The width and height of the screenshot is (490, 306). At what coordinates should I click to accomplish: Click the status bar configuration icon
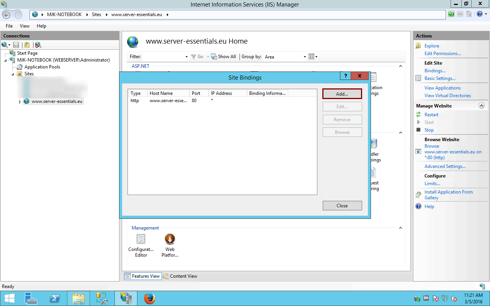click(x=482, y=286)
